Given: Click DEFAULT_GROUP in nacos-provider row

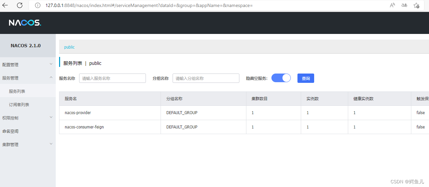Looking at the screenshot, I should point(182,113).
